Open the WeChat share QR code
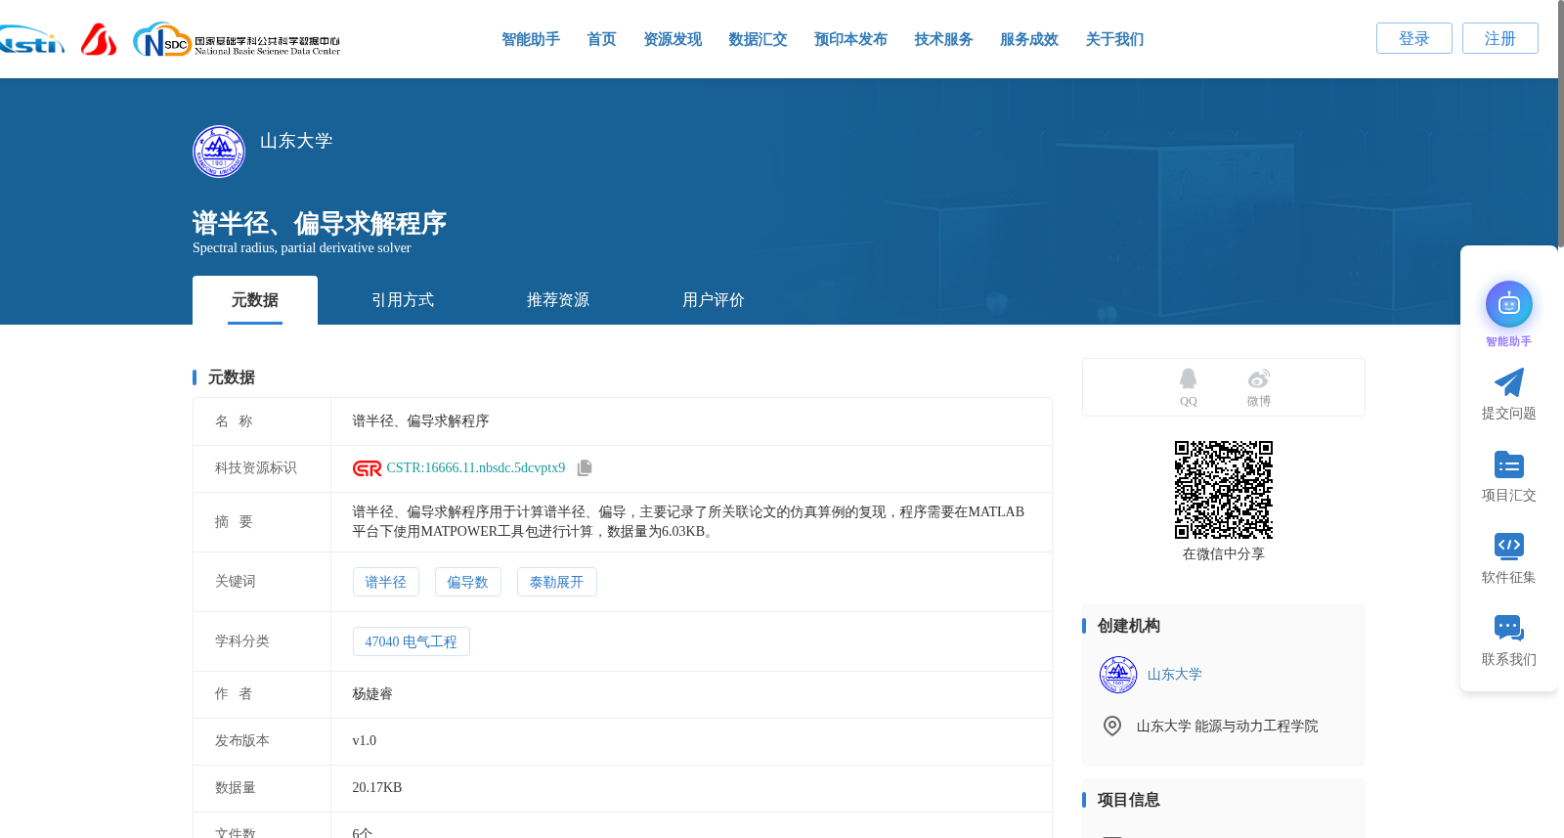 [x=1224, y=490]
